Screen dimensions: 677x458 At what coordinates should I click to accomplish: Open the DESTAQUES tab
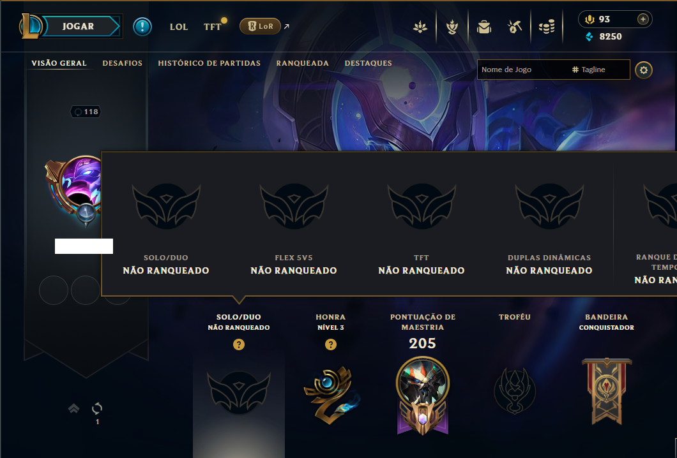[369, 63]
